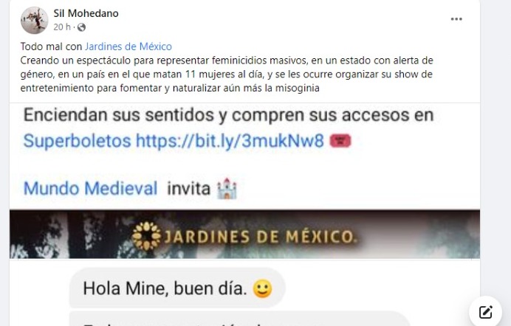The width and height of the screenshot is (511, 326).
Task: Click the red ticket emoji
Action: [340, 141]
